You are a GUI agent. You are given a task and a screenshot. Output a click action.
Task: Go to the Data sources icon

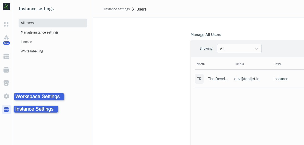[x=6, y=70]
